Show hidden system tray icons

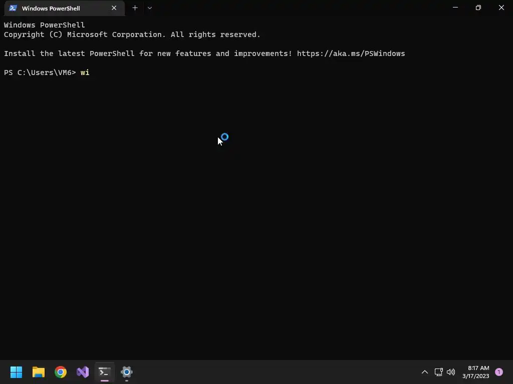point(425,372)
